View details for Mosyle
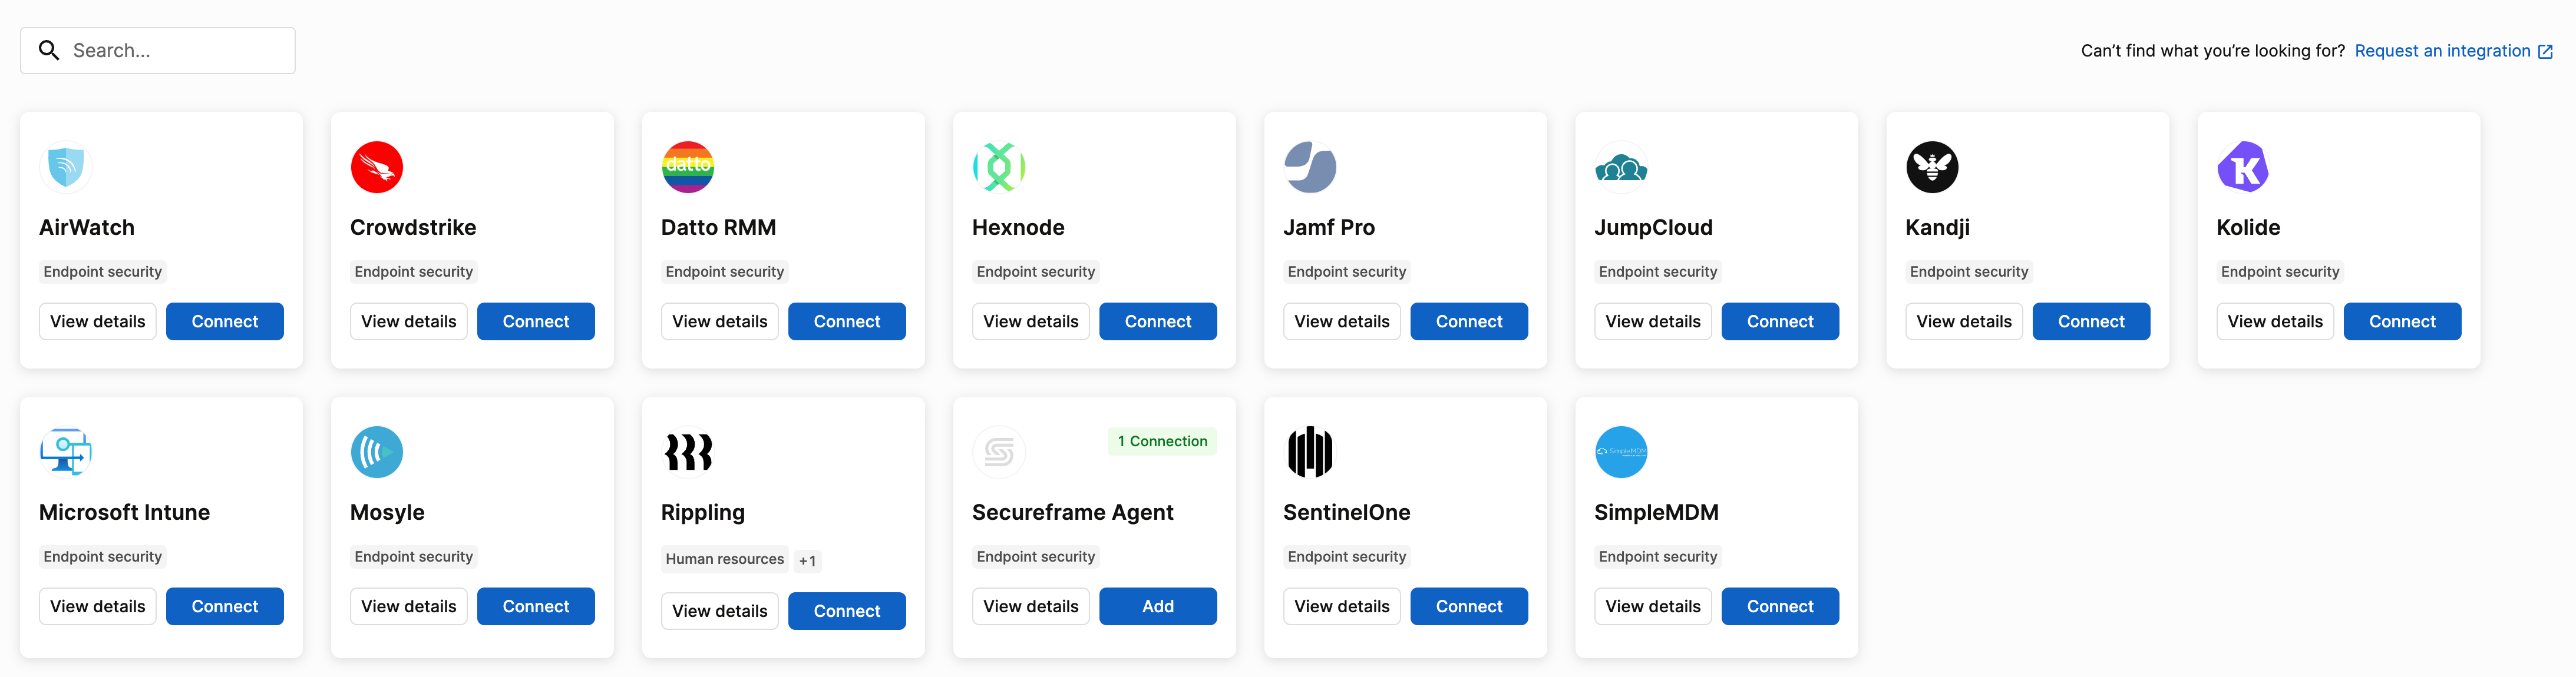This screenshot has width=2576, height=677. (x=409, y=606)
